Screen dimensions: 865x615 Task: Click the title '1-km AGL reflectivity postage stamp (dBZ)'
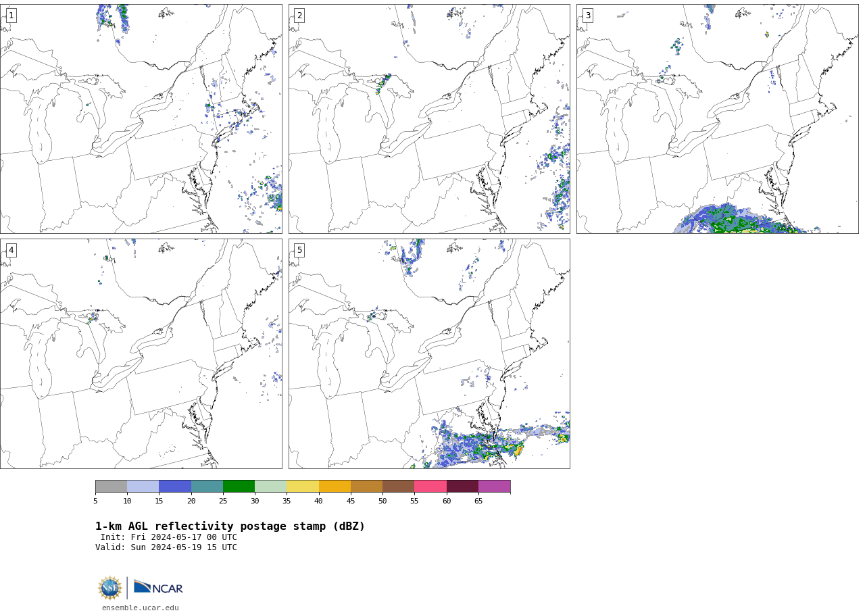click(x=230, y=526)
